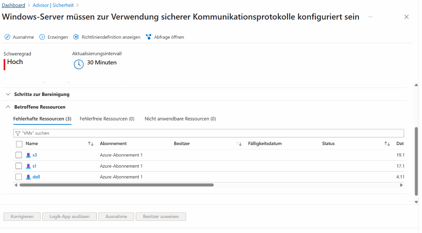Click the Korrigieren button
This screenshot has height=233, width=422.
22,216
